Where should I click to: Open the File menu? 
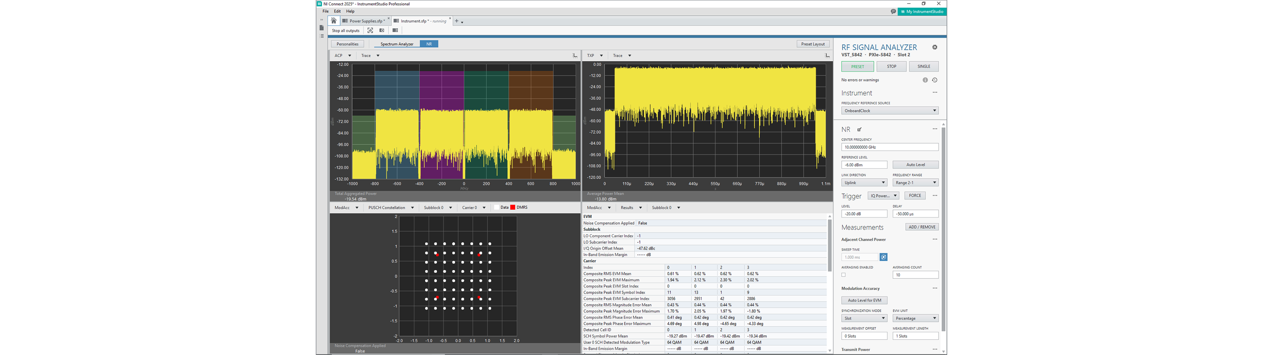pos(326,11)
